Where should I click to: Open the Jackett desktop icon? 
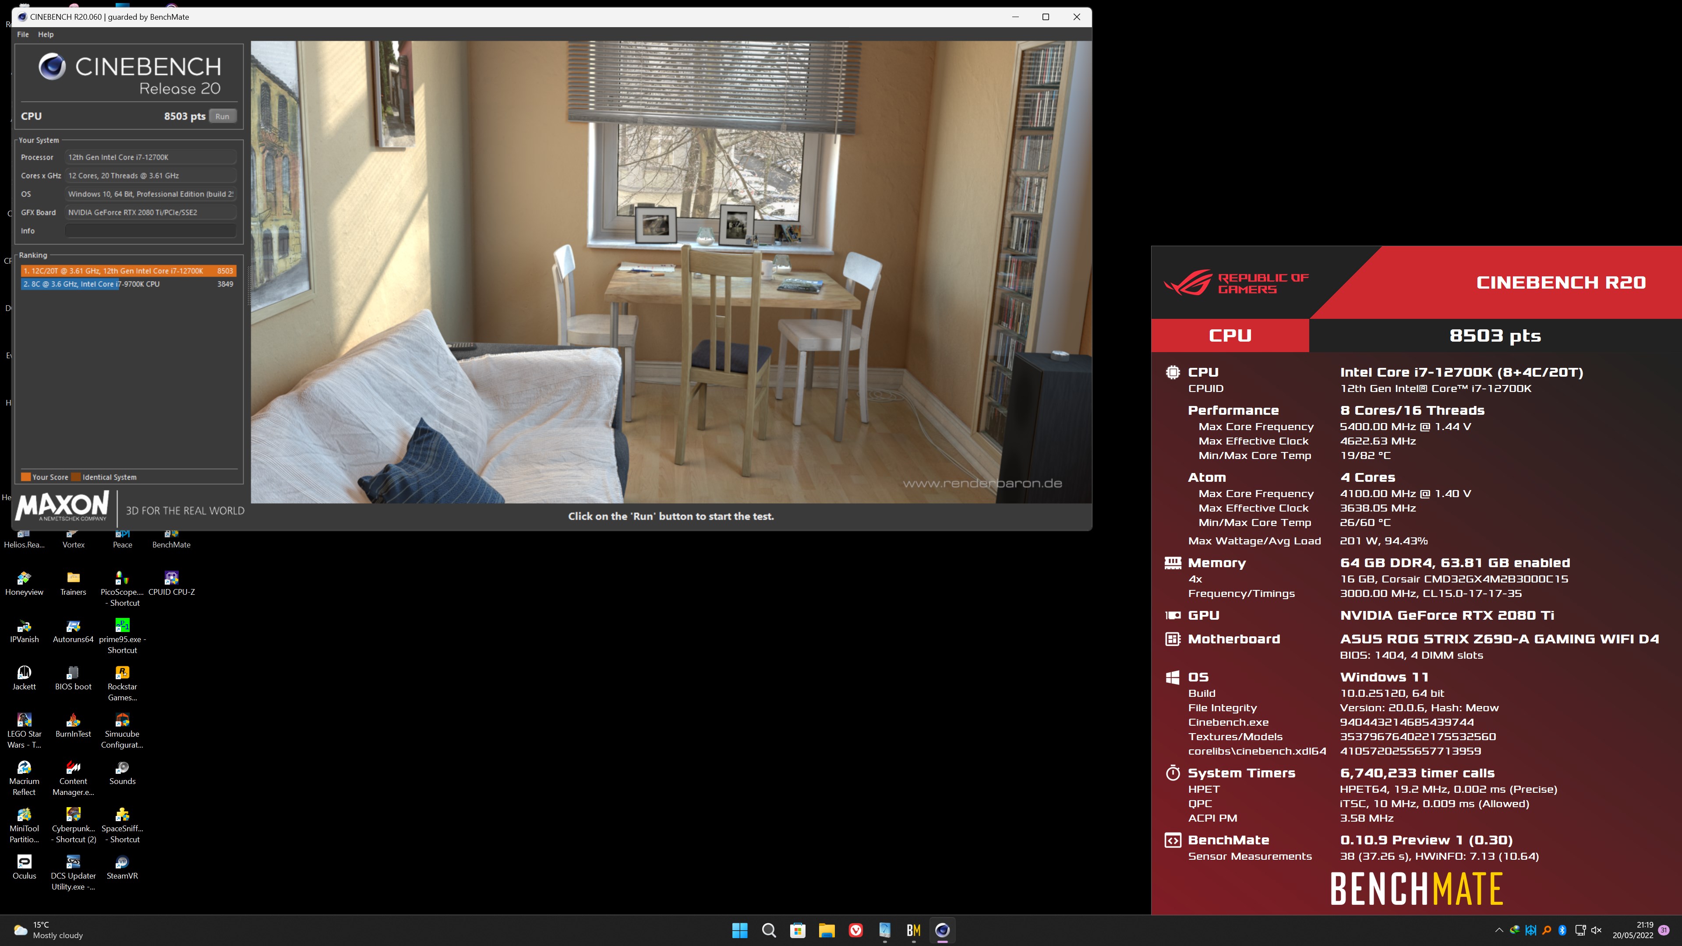click(x=24, y=678)
